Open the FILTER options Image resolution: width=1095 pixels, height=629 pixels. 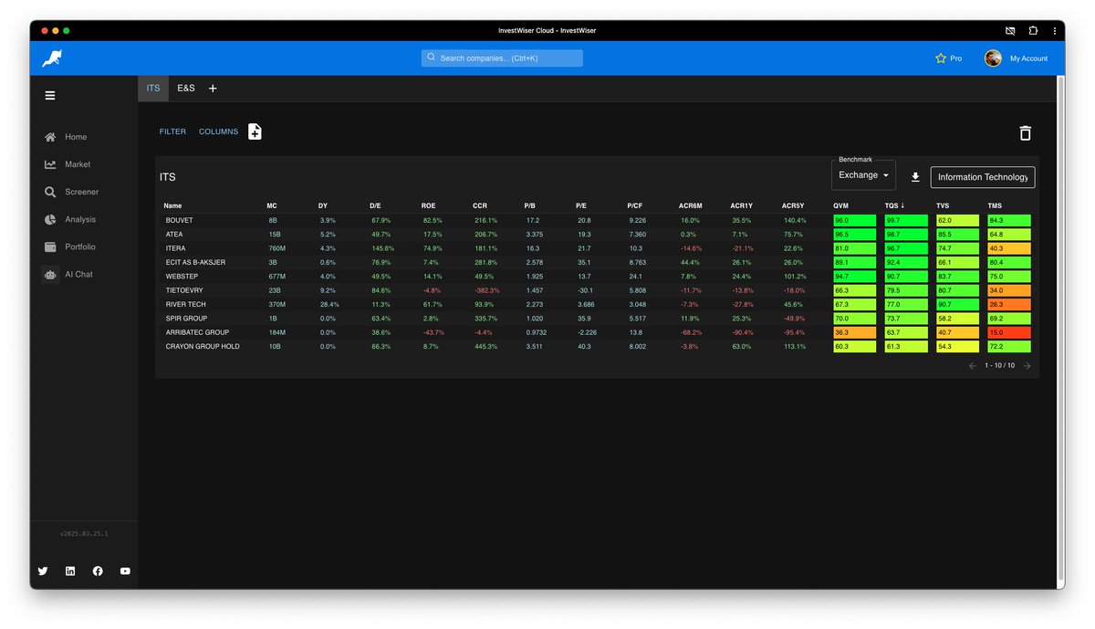tap(172, 131)
